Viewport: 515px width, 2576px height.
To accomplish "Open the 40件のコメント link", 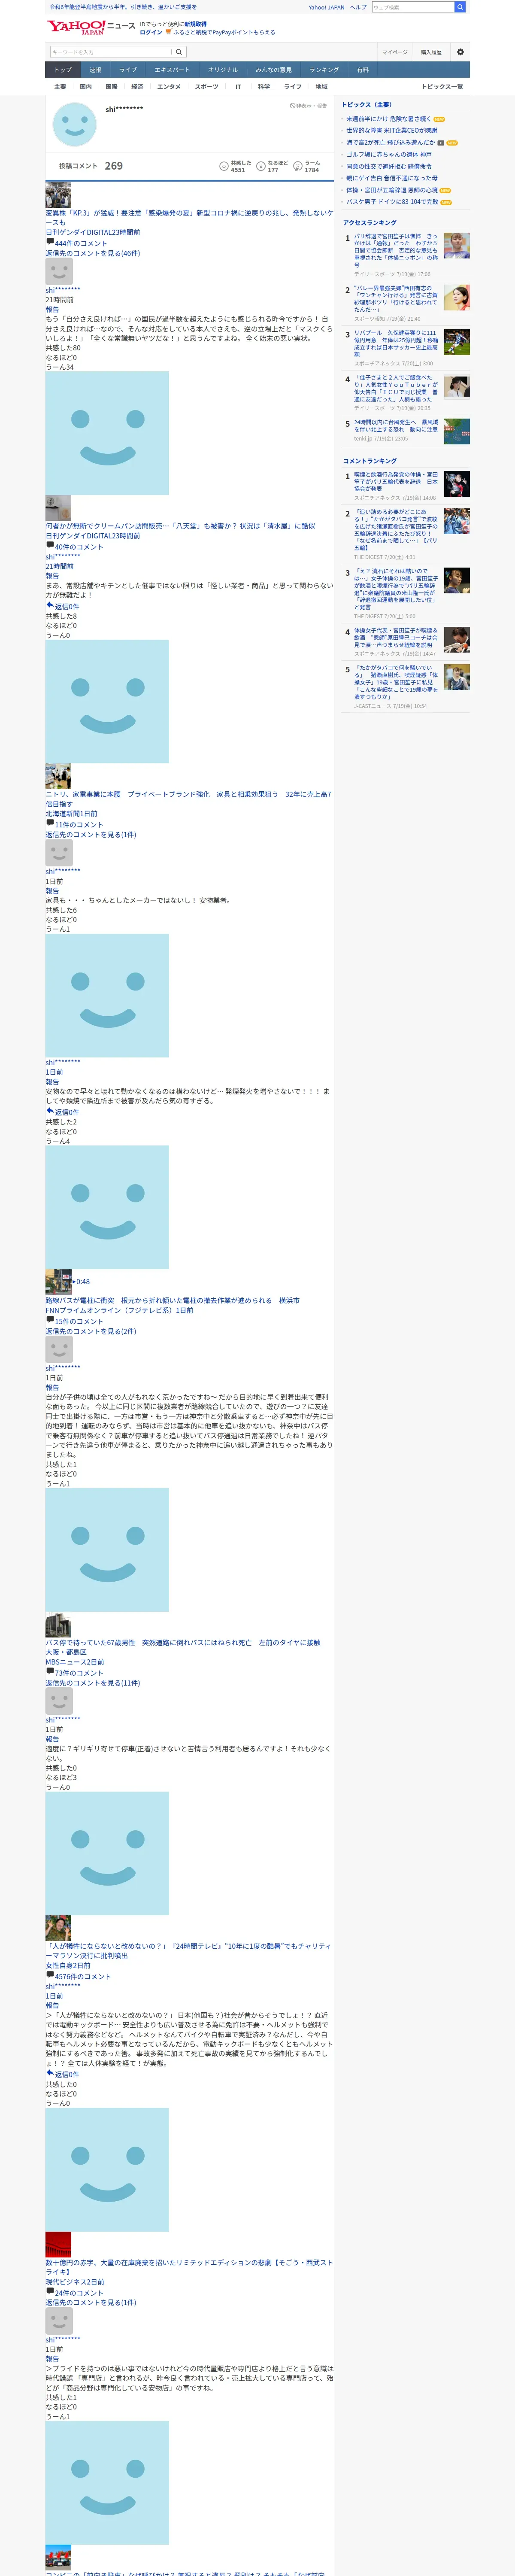I will pos(78,547).
